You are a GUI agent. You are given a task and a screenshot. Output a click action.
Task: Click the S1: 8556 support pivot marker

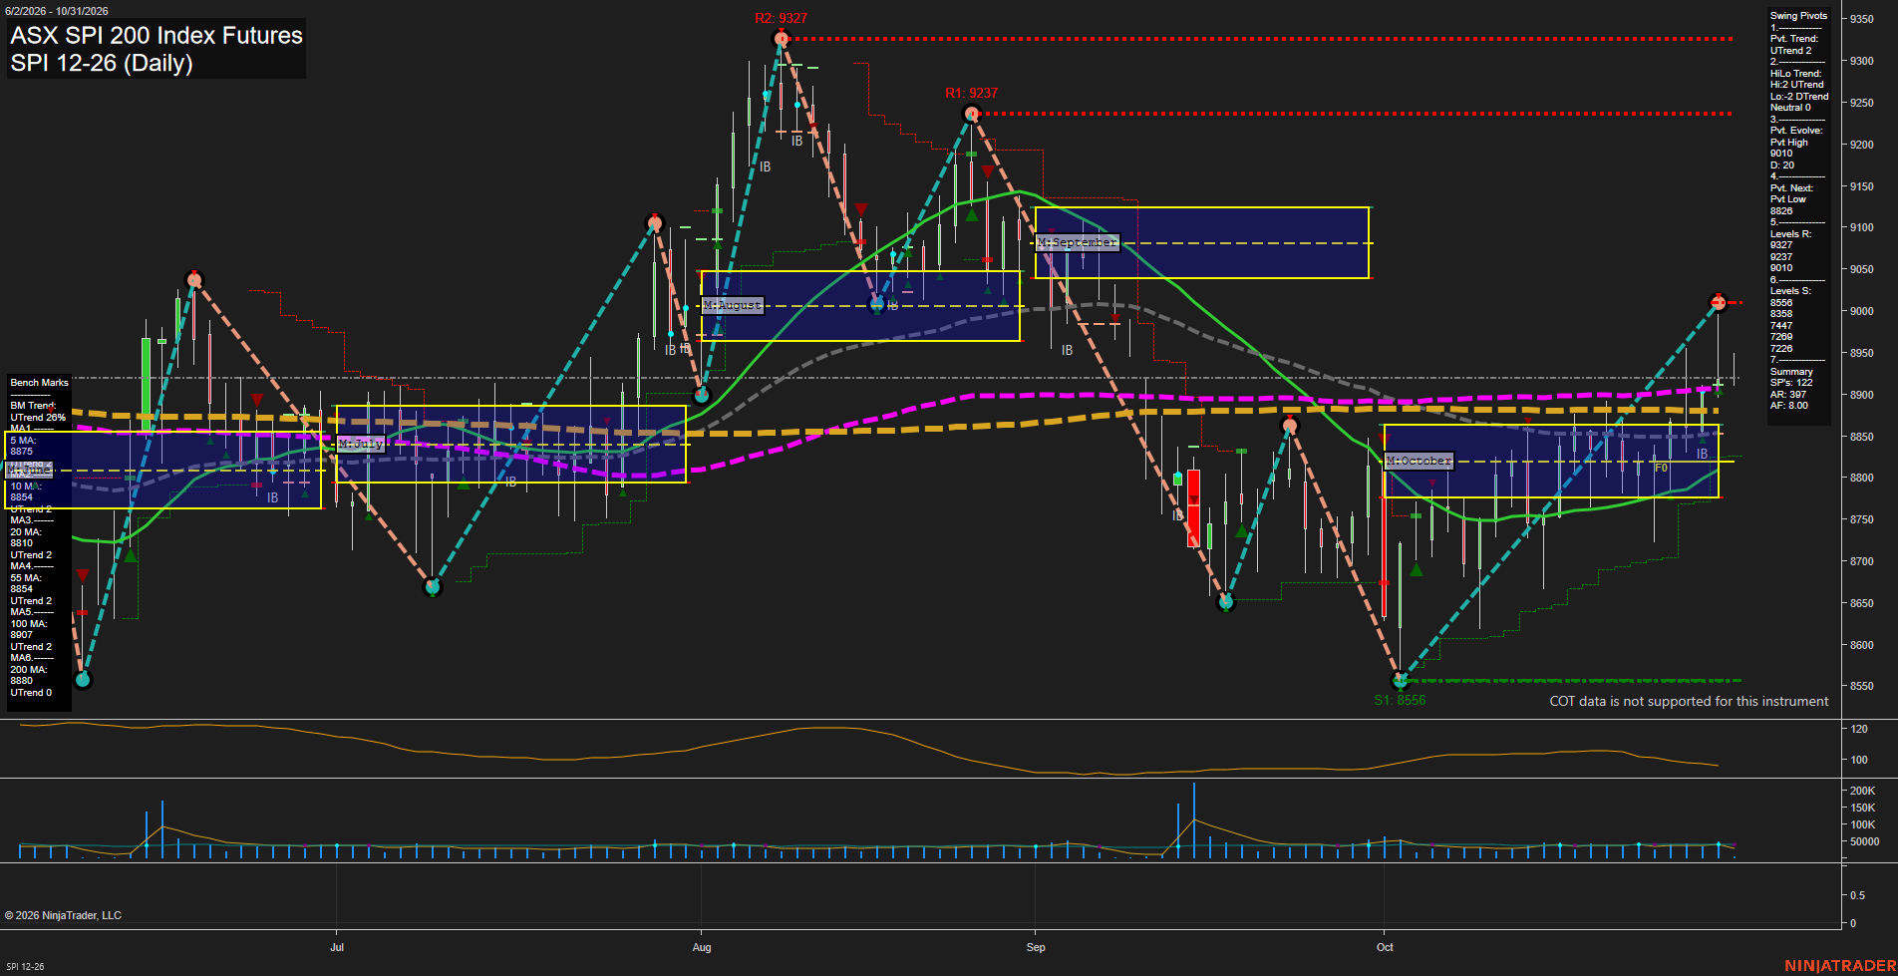pos(1402,681)
